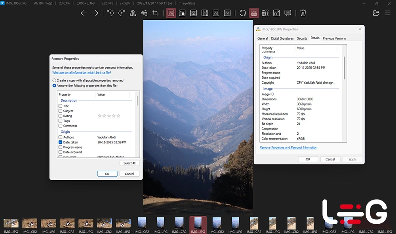Go to the next image arrow
Viewport: 396px width, 234px height.
[x=95, y=13]
